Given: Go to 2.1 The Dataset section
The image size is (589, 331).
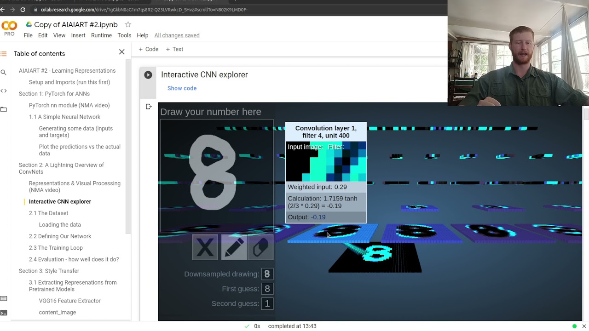Looking at the screenshot, I should (x=48, y=213).
